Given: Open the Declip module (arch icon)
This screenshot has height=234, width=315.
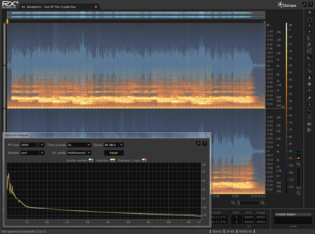Looking at the screenshot, I should pyautogui.click(x=309, y=19).
